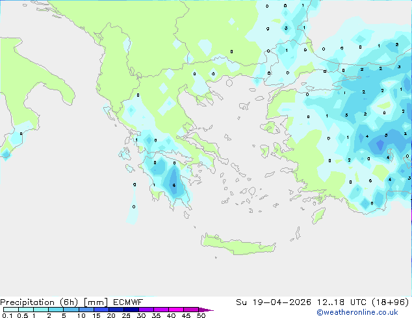Click the 45–50 mm legend color swatch
Viewport: 412px width, 318px height.
191,310
